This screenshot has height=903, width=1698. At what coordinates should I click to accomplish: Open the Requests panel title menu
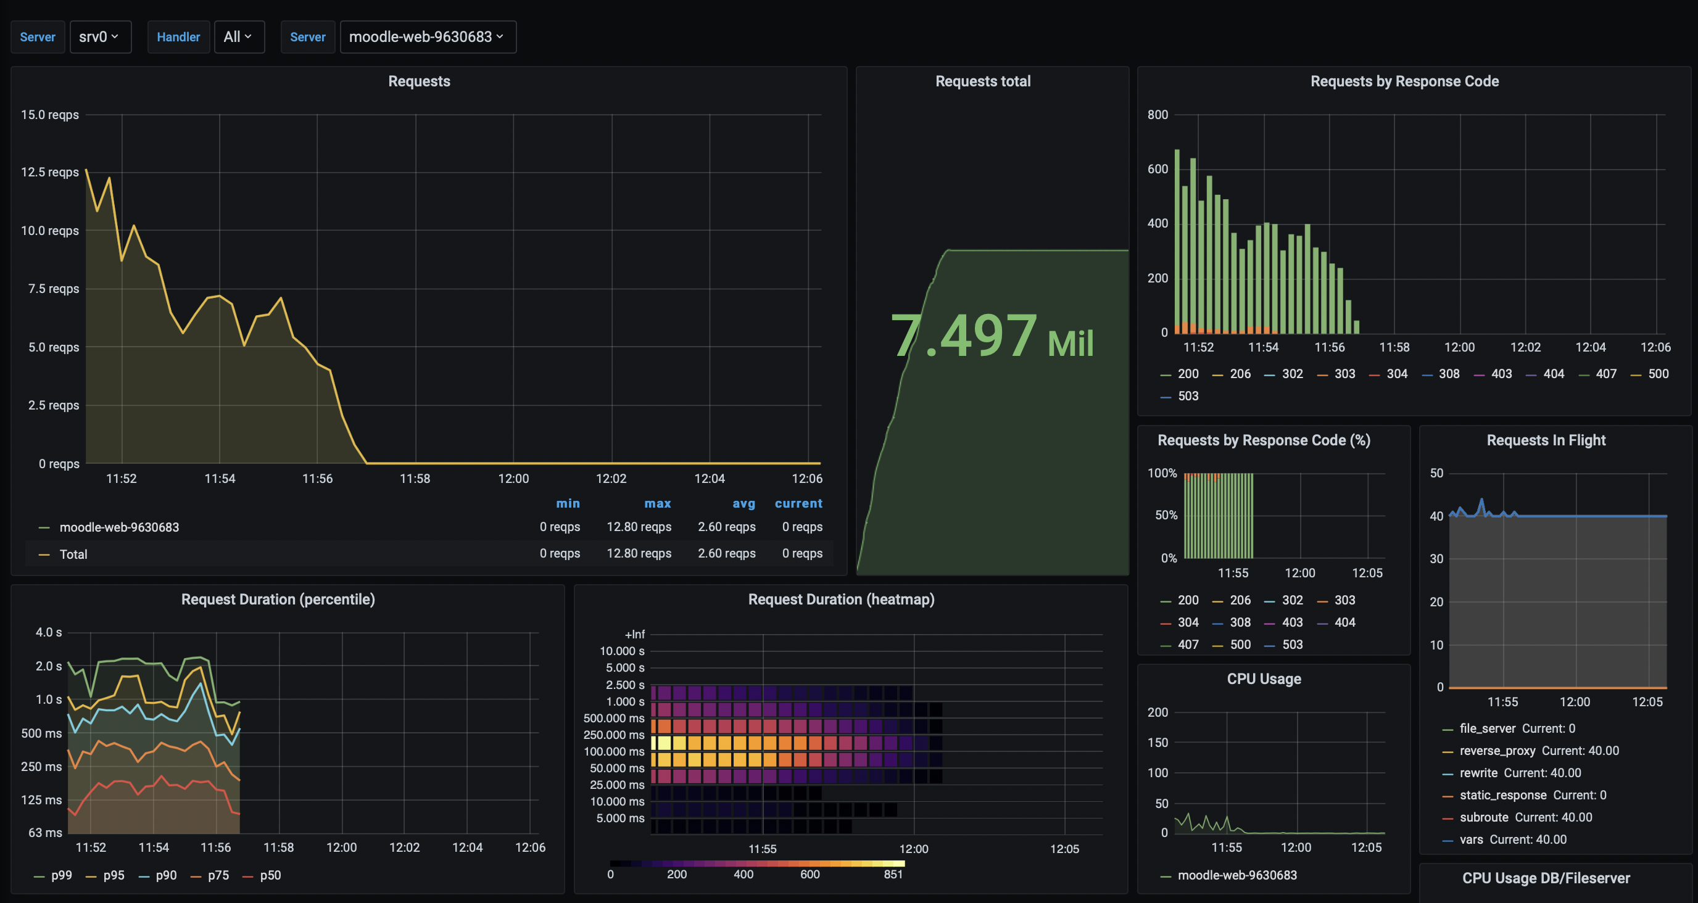418,80
